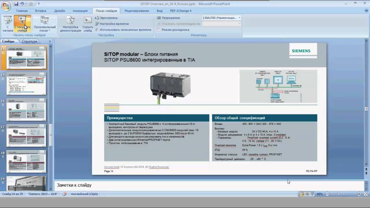The image size is (370, 208).
Task: Select slide 14 thumbnail
Action: [26, 57]
